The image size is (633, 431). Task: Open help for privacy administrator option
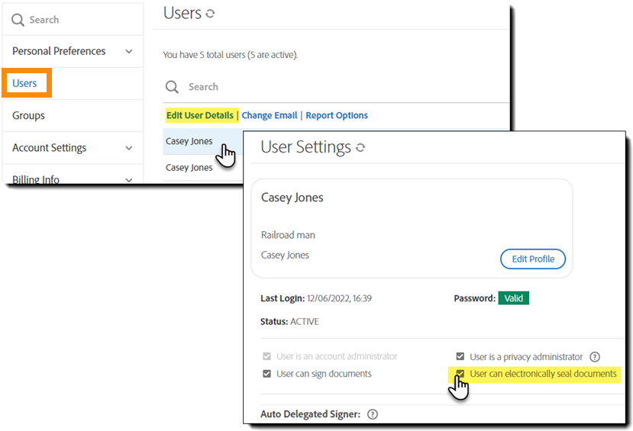click(x=595, y=357)
